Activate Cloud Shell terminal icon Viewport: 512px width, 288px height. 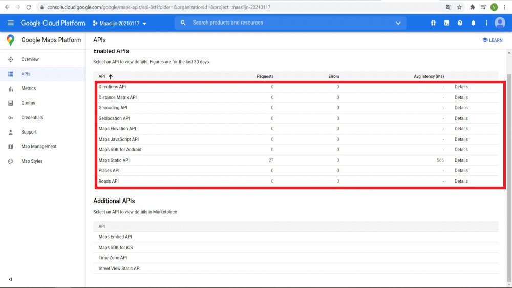[446, 23]
